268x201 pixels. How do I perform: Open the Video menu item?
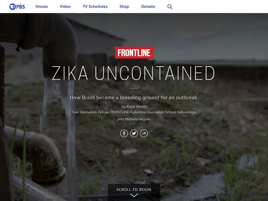tap(65, 6)
